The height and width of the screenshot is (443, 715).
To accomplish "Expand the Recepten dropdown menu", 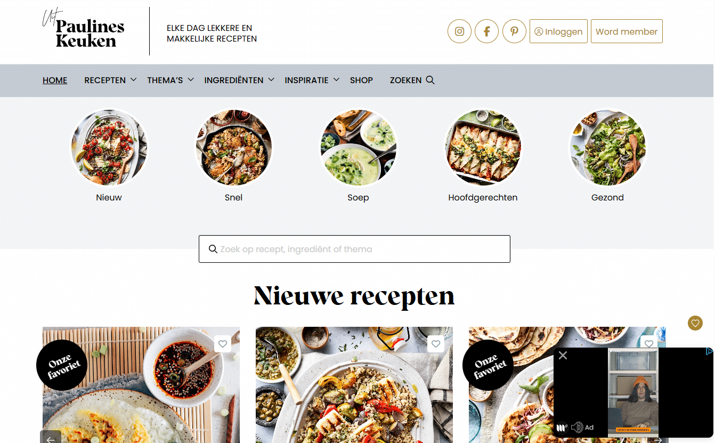I will pos(110,80).
